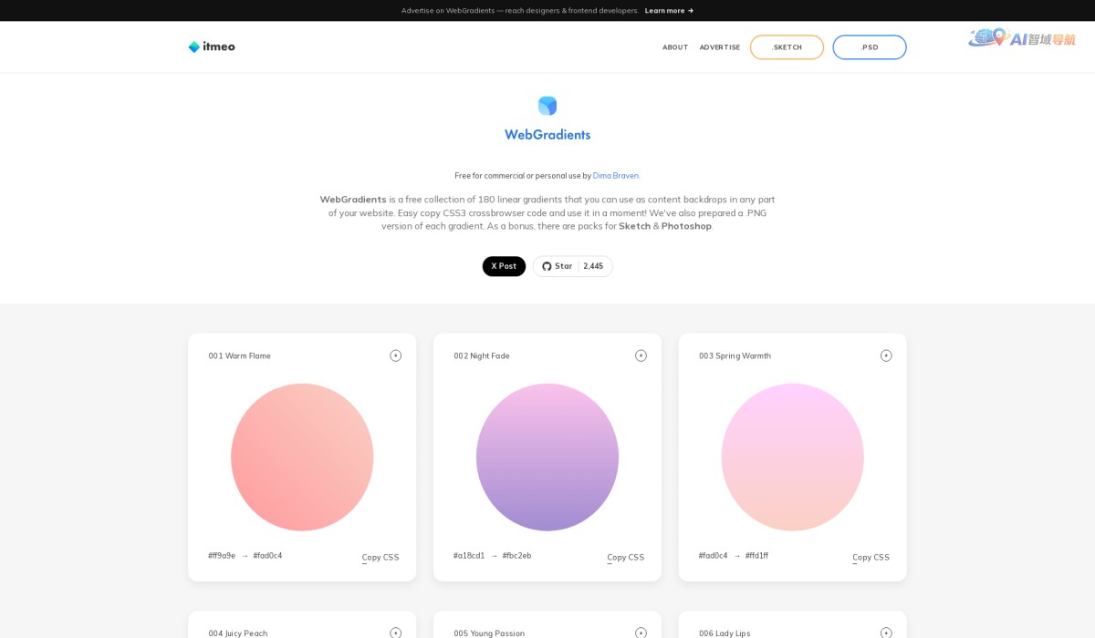This screenshot has height=638, width=1095.
Task: Share via the X Post button
Action: click(504, 266)
